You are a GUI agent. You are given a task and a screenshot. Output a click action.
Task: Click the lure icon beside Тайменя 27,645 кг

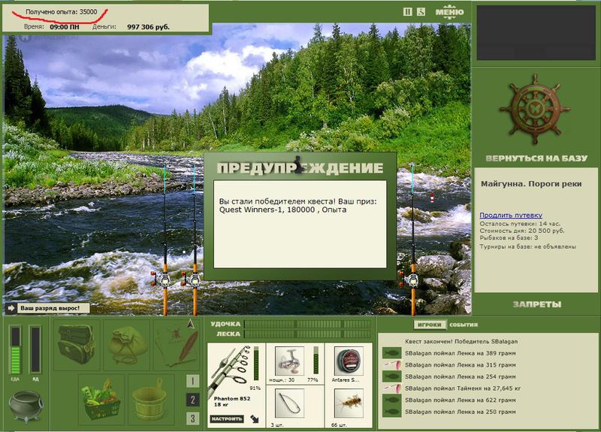pyautogui.click(x=391, y=388)
